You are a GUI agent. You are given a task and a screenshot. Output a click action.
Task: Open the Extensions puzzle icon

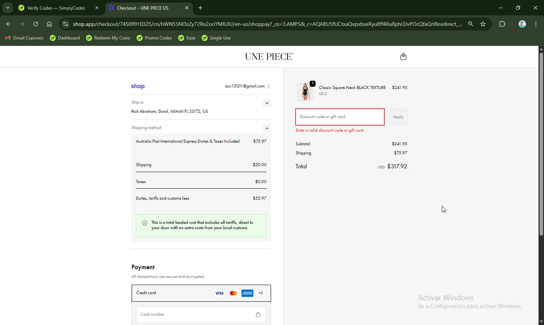tap(502, 24)
